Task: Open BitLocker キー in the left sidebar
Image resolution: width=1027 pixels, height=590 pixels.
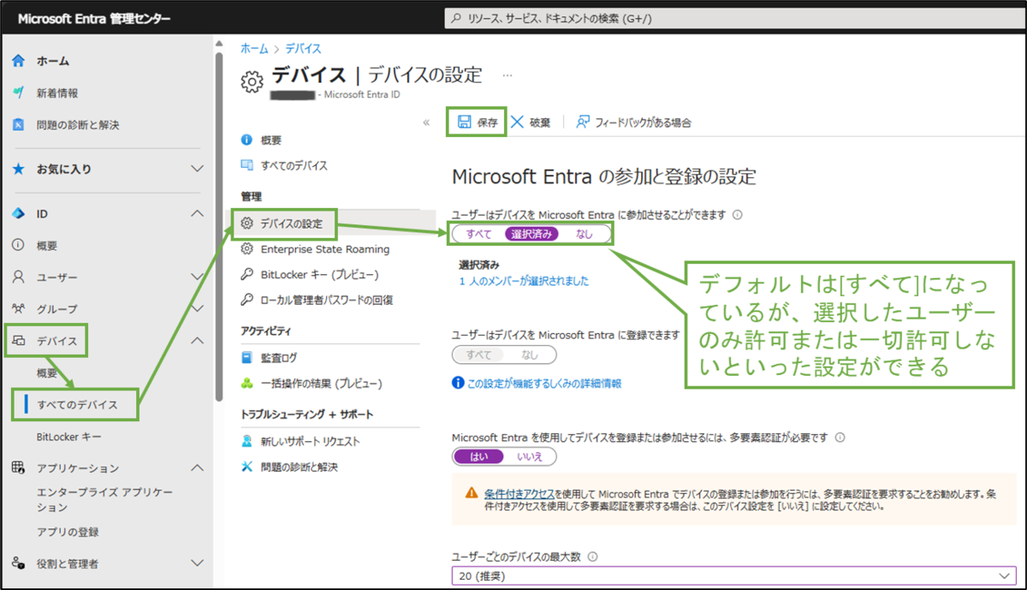Action: 70,437
